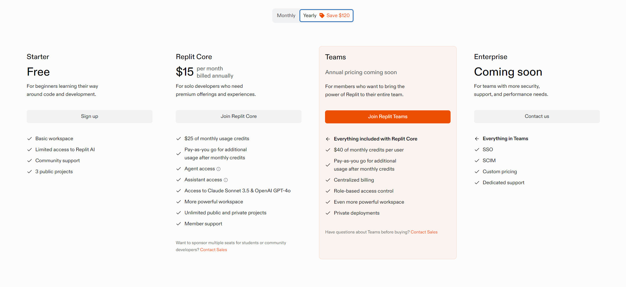Select the Yearly billing option
This screenshot has width=626, height=287.
[310, 16]
